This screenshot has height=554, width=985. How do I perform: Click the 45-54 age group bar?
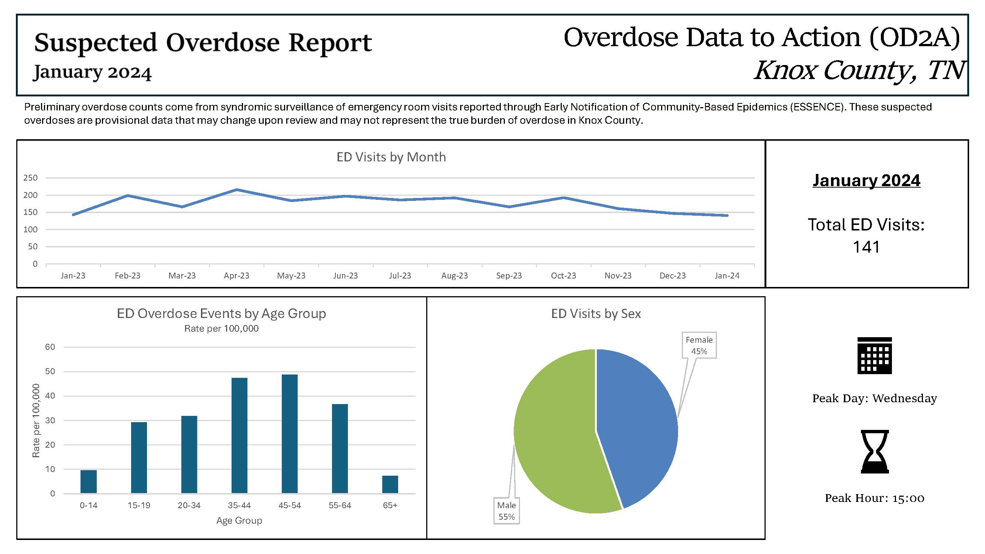point(290,434)
